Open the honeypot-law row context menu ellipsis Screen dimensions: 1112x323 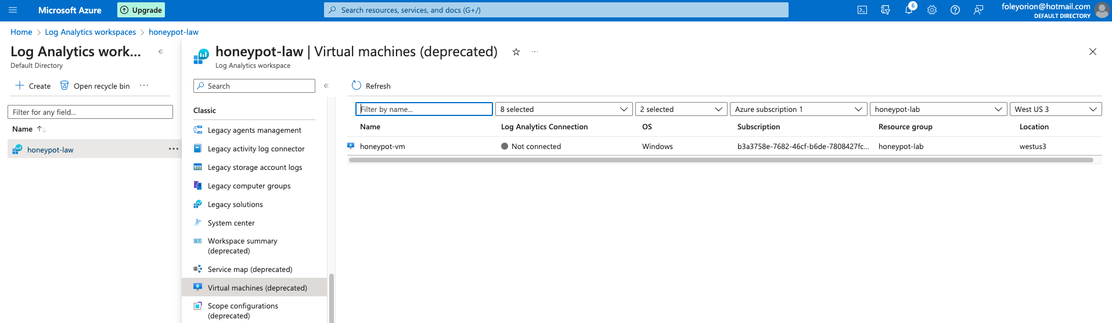click(174, 149)
